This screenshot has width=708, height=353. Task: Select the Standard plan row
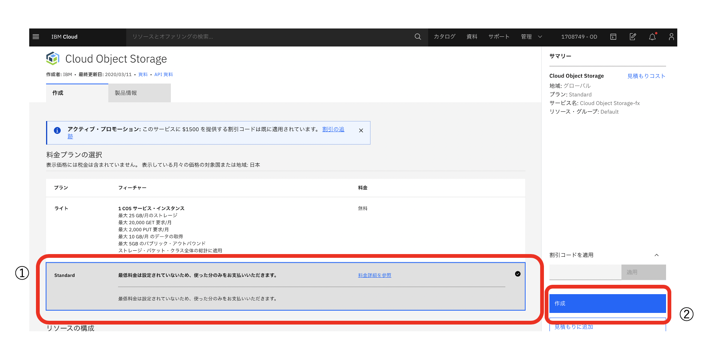click(285, 287)
